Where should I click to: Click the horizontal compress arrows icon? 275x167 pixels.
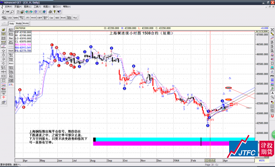point(4,72)
